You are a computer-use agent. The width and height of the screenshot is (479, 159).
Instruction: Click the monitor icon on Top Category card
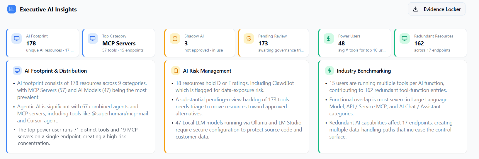point(93,39)
